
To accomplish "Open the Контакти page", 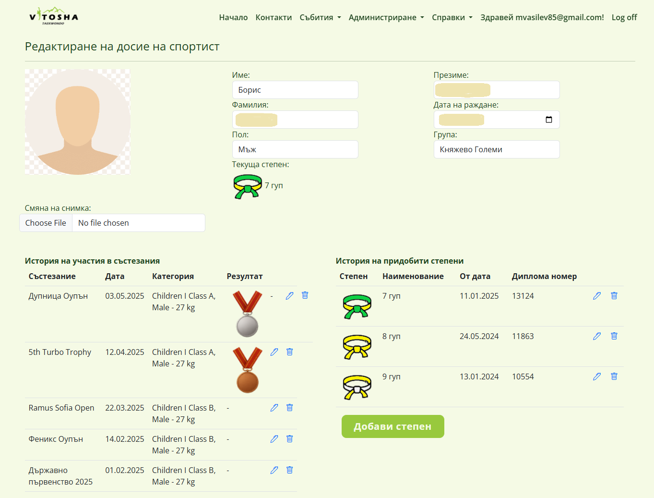I will tap(273, 17).
